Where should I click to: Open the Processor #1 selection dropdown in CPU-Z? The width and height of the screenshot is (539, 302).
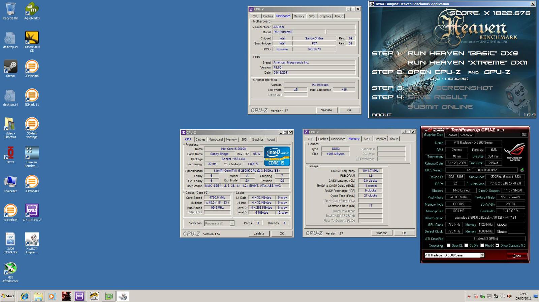232,223
